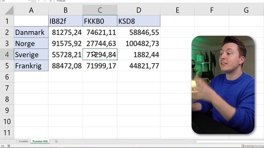Select the Danmark cell

pos(31,32)
